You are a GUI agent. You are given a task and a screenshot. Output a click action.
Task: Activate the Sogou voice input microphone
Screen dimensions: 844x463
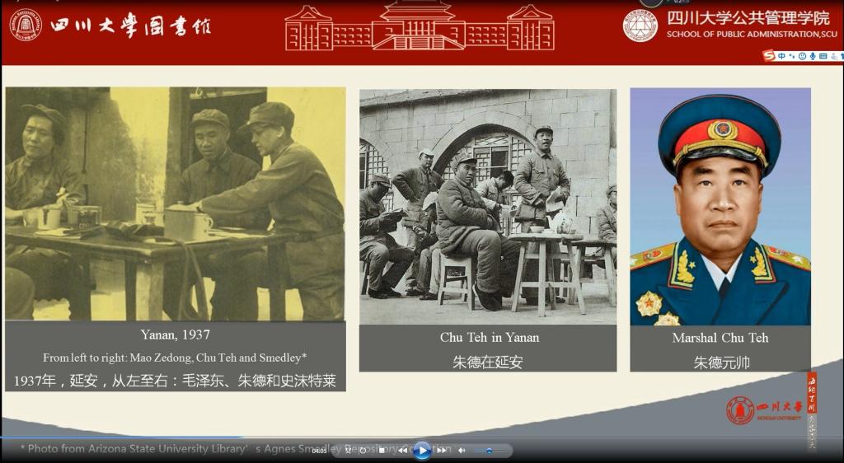(x=813, y=56)
